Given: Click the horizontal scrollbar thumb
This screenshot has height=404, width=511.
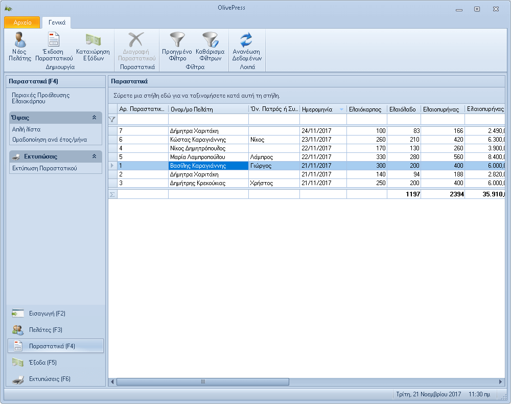Looking at the screenshot, I should point(202,382).
